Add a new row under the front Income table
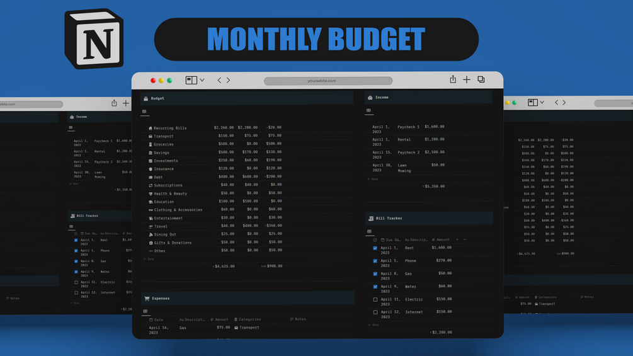633x356 pixels. (x=373, y=179)
